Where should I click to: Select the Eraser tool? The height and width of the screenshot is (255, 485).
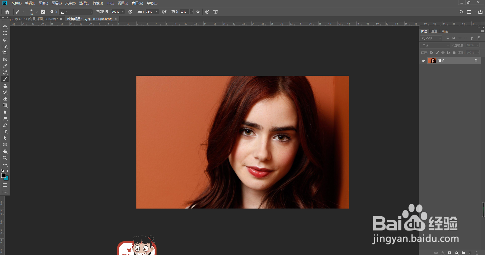coord(5,99)
